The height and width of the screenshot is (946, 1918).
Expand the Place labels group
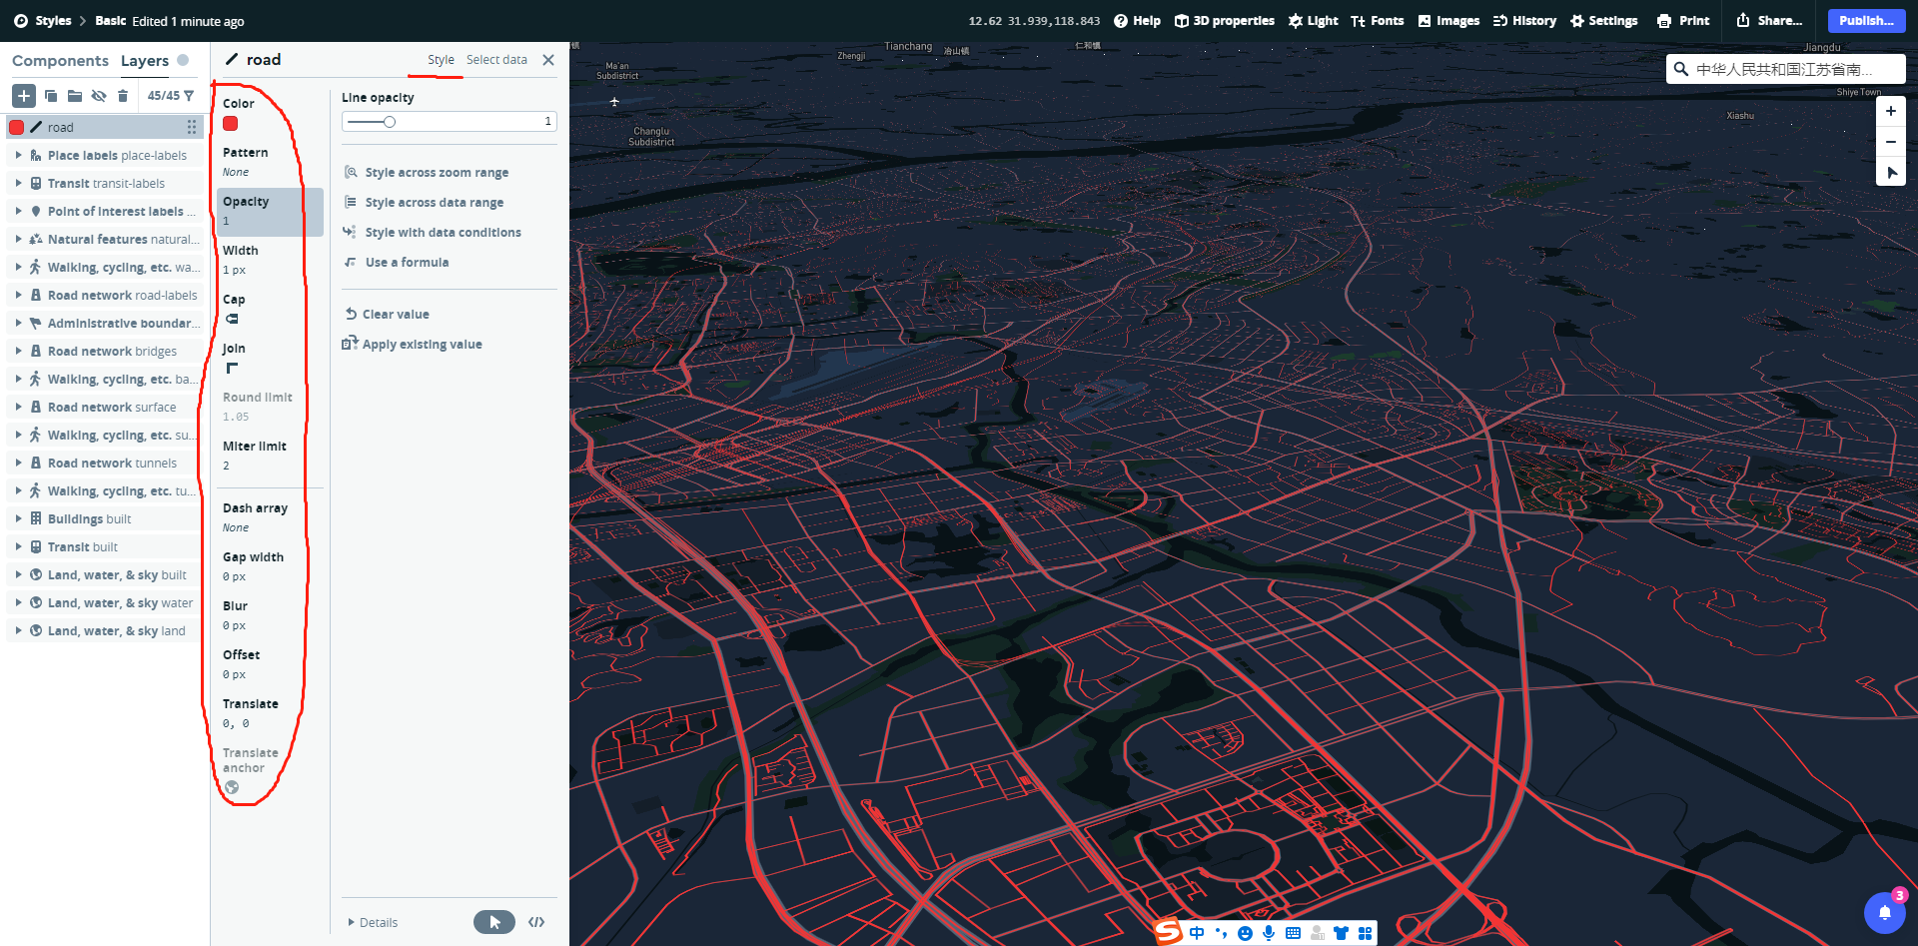[18, 155]
